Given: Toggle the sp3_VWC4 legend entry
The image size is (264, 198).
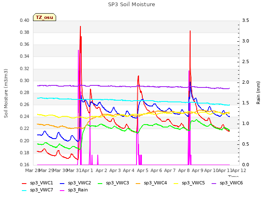Looking at the screenshot, I should 151,183.
